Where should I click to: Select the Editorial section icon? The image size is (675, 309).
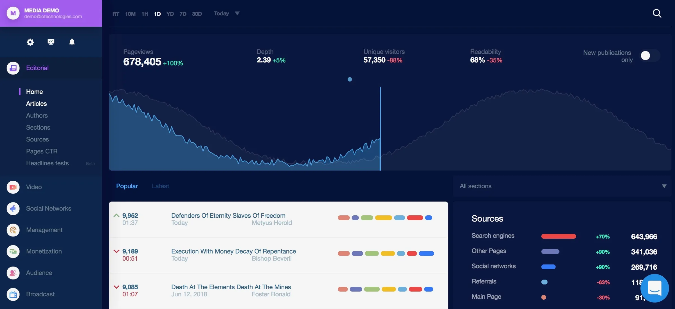[13, 68]
